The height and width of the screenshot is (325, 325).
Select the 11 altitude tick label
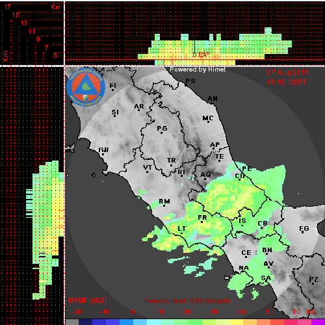coord(32,31)
